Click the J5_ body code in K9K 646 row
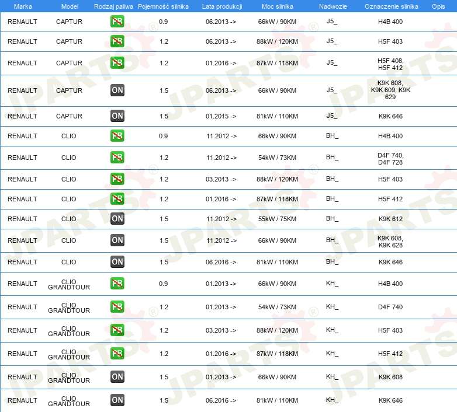 coord(332,116)
